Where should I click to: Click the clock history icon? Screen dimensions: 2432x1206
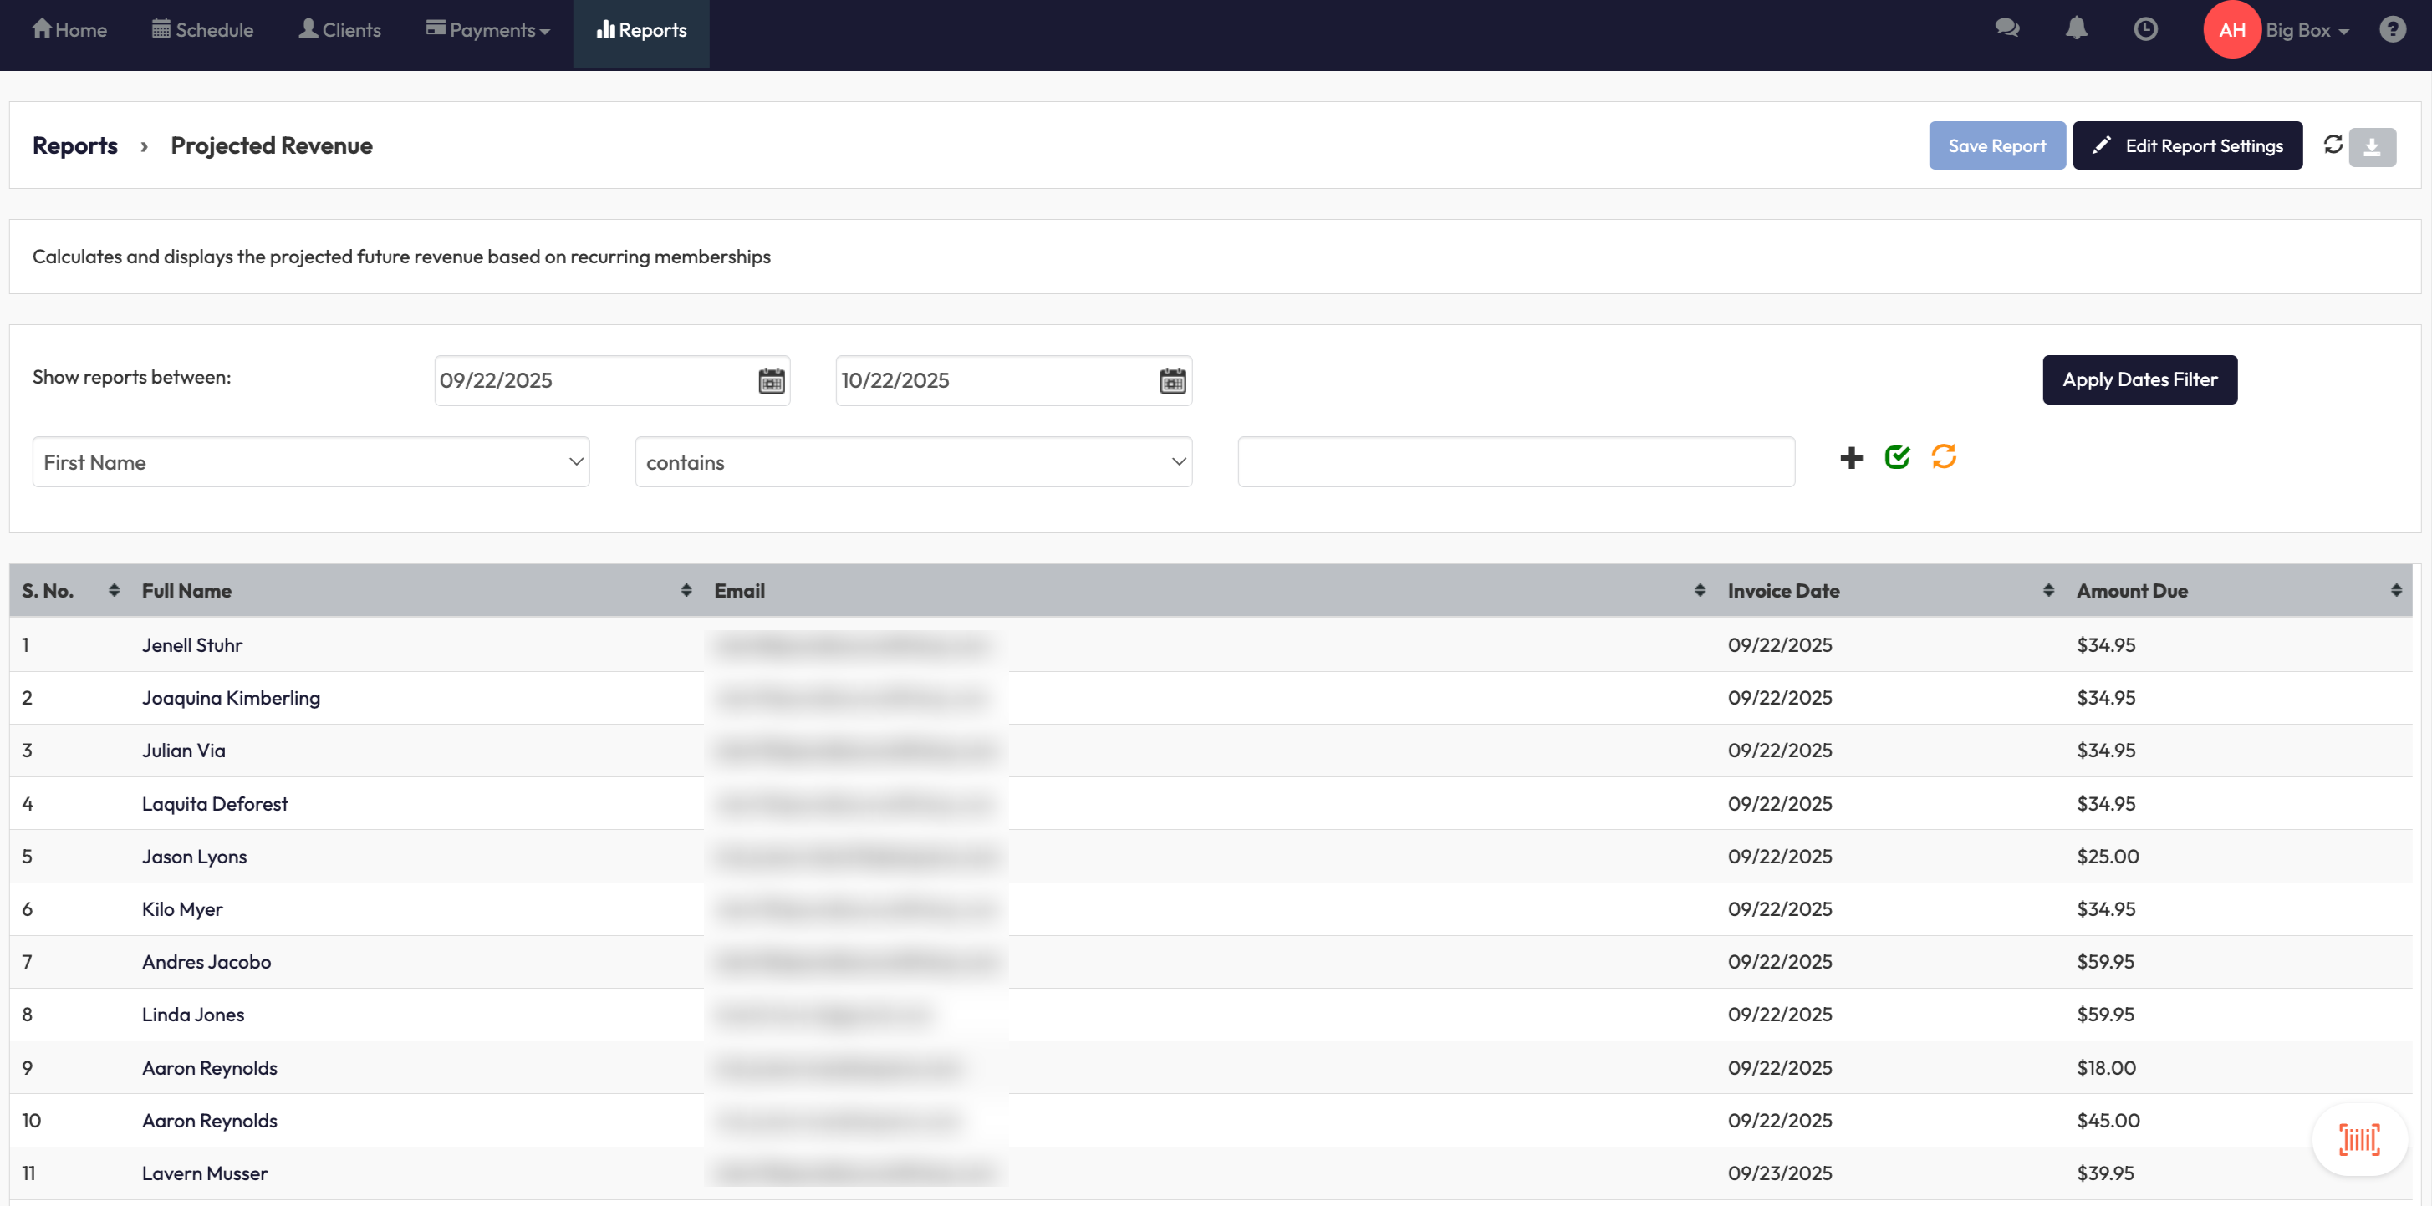(2145, 29)
